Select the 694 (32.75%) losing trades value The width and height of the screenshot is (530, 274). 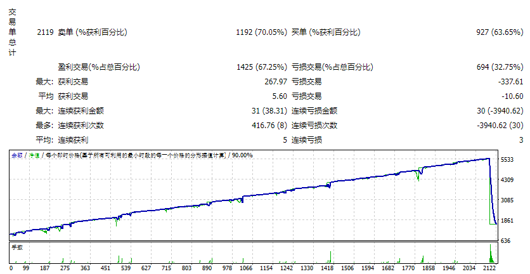[500, 67]
